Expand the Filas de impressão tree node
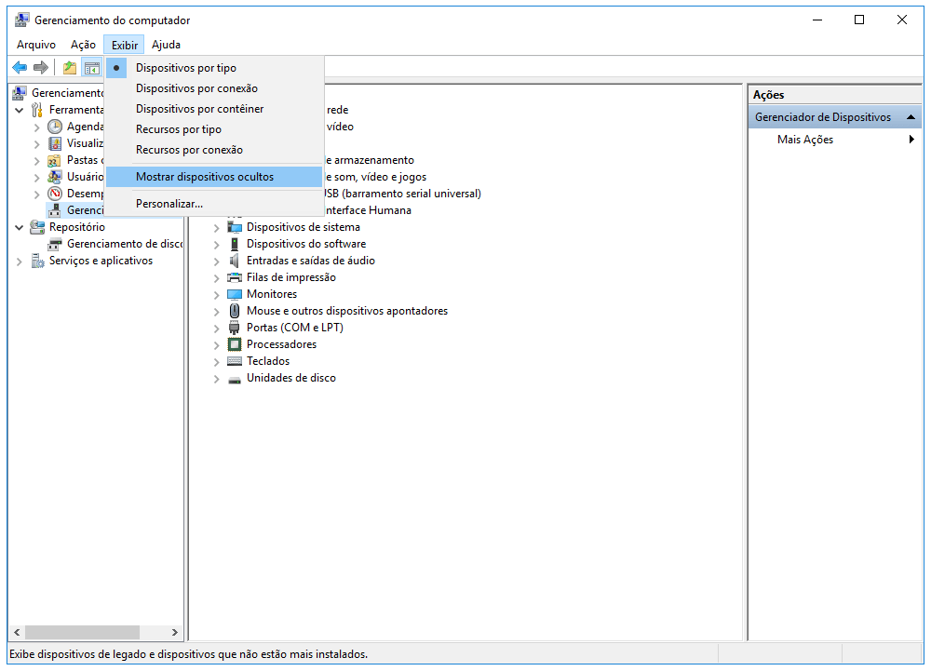 pyautogui.click(x=217, y=277)
